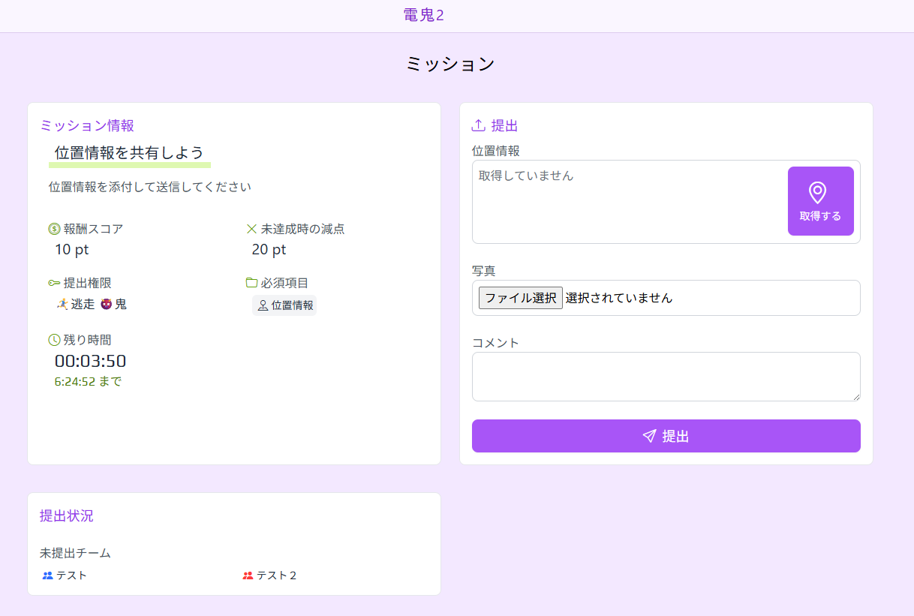Focus the コメント text area
This screenshot has height=616, width=914.
pos(666,377)
